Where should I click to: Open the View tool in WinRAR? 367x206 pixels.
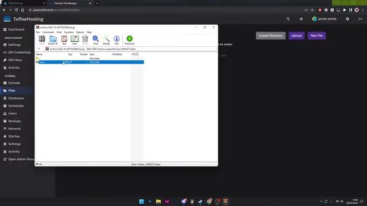click(75, 40)
